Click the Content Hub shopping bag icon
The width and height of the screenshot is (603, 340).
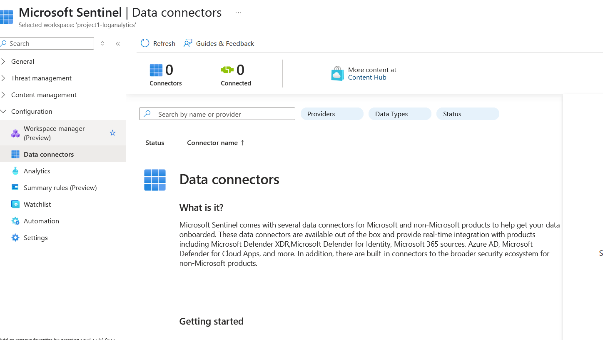coord(337,74)
